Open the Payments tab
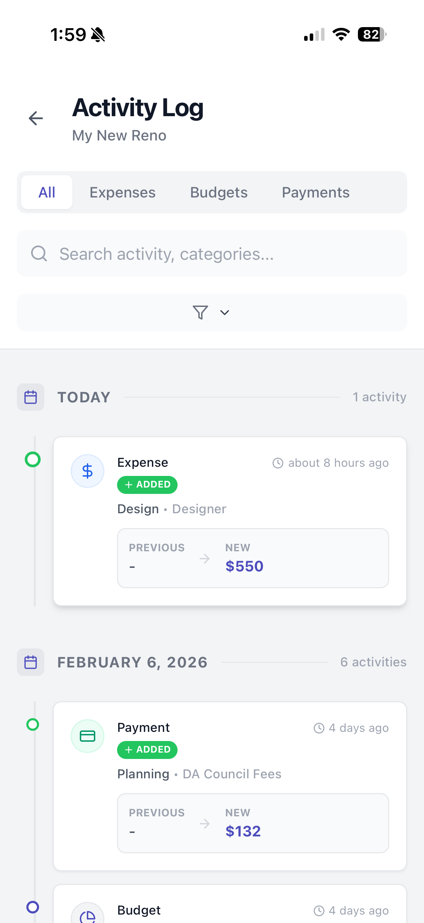The width and height of the screenshot is (424, 923). click(316, 192)
